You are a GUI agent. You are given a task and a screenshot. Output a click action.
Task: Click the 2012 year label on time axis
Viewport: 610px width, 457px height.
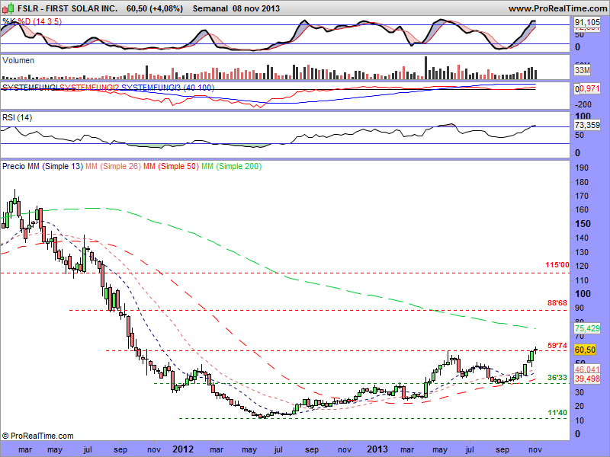183,449
